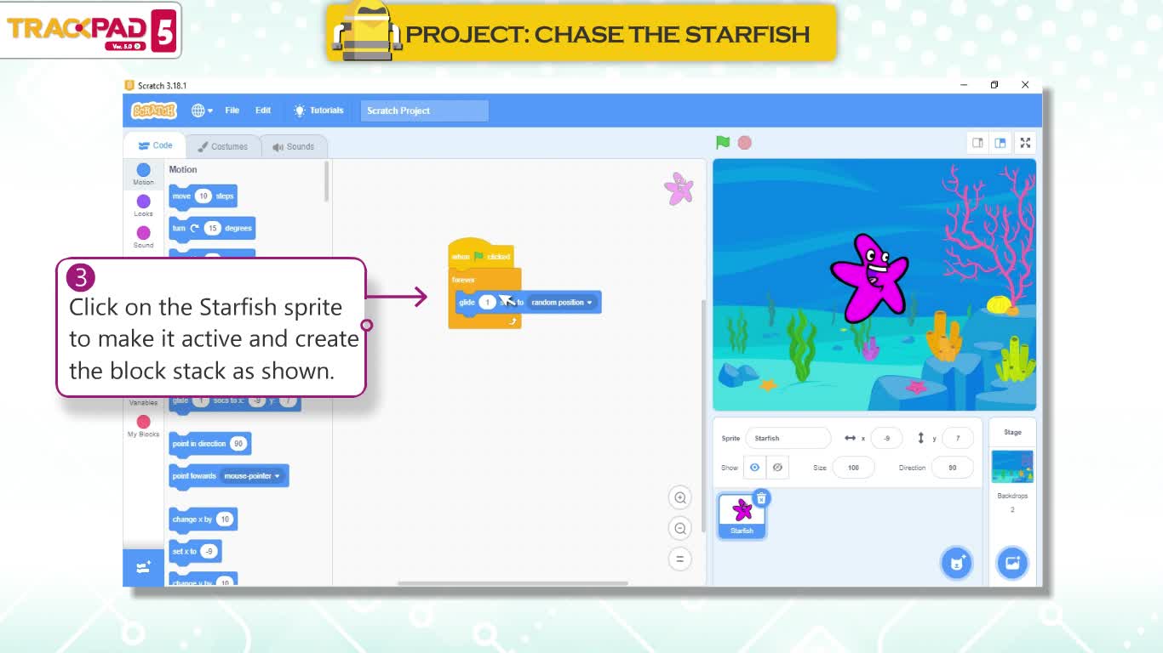Open the Choose a Backdrop button
Viewport: 1163px width, 653px height.
(x=1012, y=563)
